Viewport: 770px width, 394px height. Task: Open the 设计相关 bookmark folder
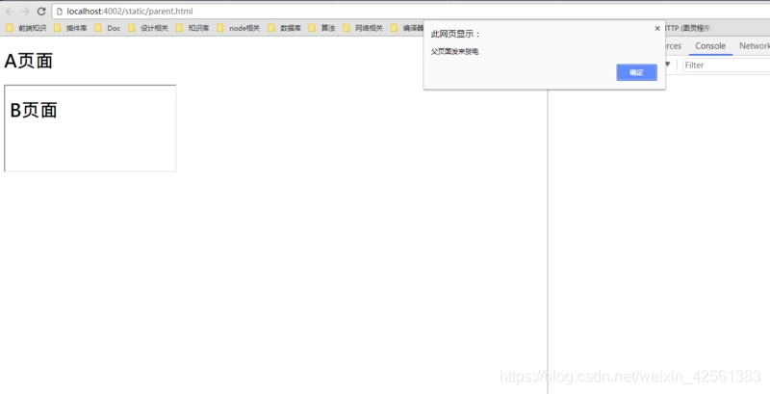[148, 28]
